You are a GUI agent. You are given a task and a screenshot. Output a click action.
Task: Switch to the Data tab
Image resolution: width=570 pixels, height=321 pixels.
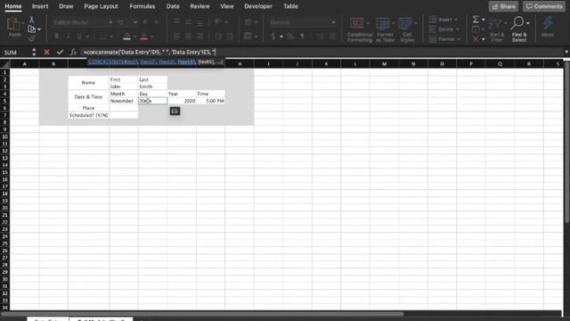(x=173, y=6)
